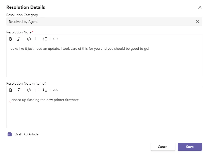Add numbered list in Resolution Note editor
The width and height of the screenshot is (209, 157).
45,39
